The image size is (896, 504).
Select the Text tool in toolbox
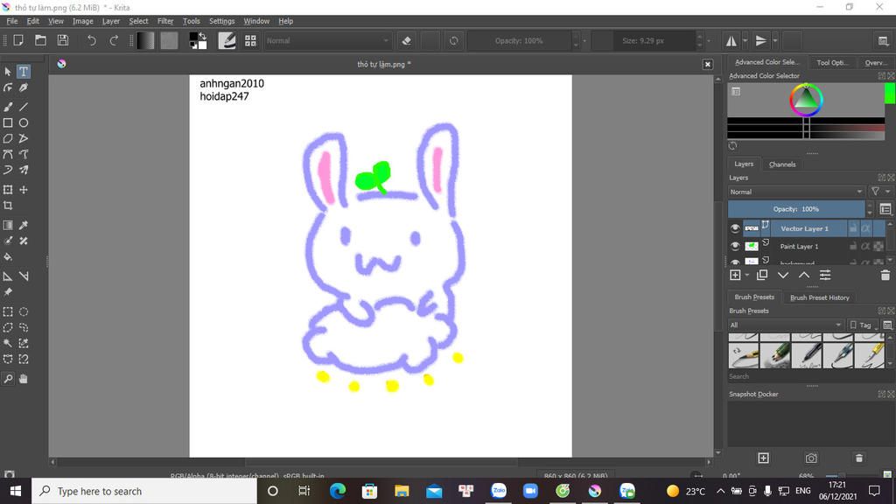coord(24,72)
